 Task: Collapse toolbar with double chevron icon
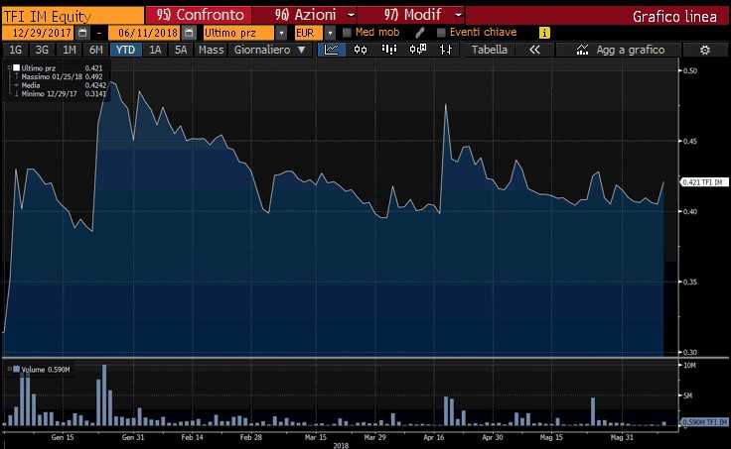click(534, 50)
